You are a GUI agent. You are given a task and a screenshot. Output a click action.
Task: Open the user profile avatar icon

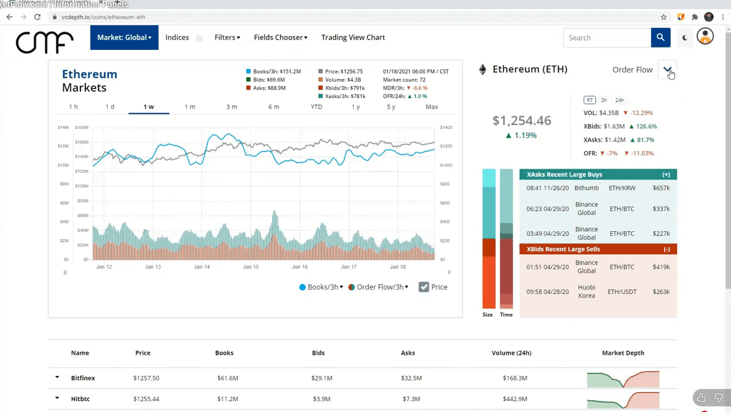click(x=705, y=37)
